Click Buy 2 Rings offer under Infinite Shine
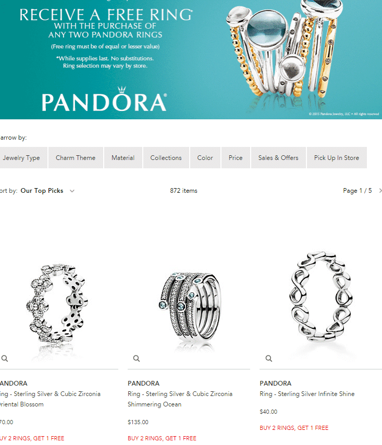 coord(294,428)
